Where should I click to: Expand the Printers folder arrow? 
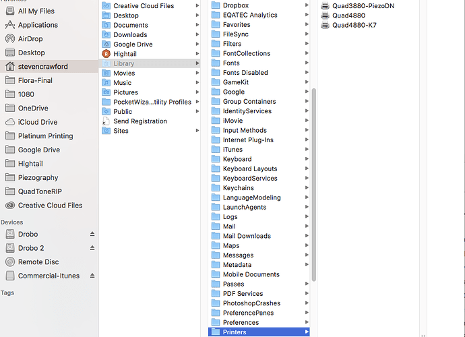(307, 332)
